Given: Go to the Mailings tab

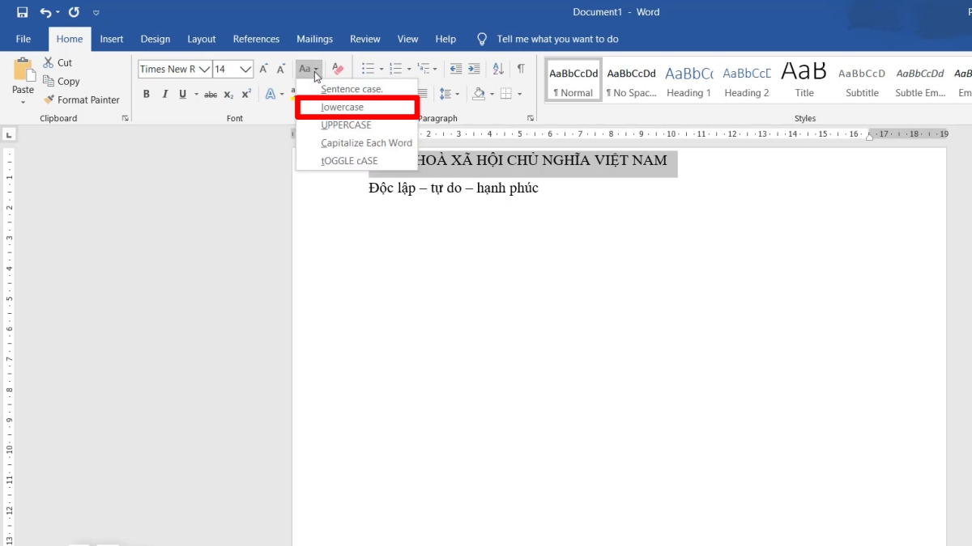Looking at the screenshot, I should (315, 39).
